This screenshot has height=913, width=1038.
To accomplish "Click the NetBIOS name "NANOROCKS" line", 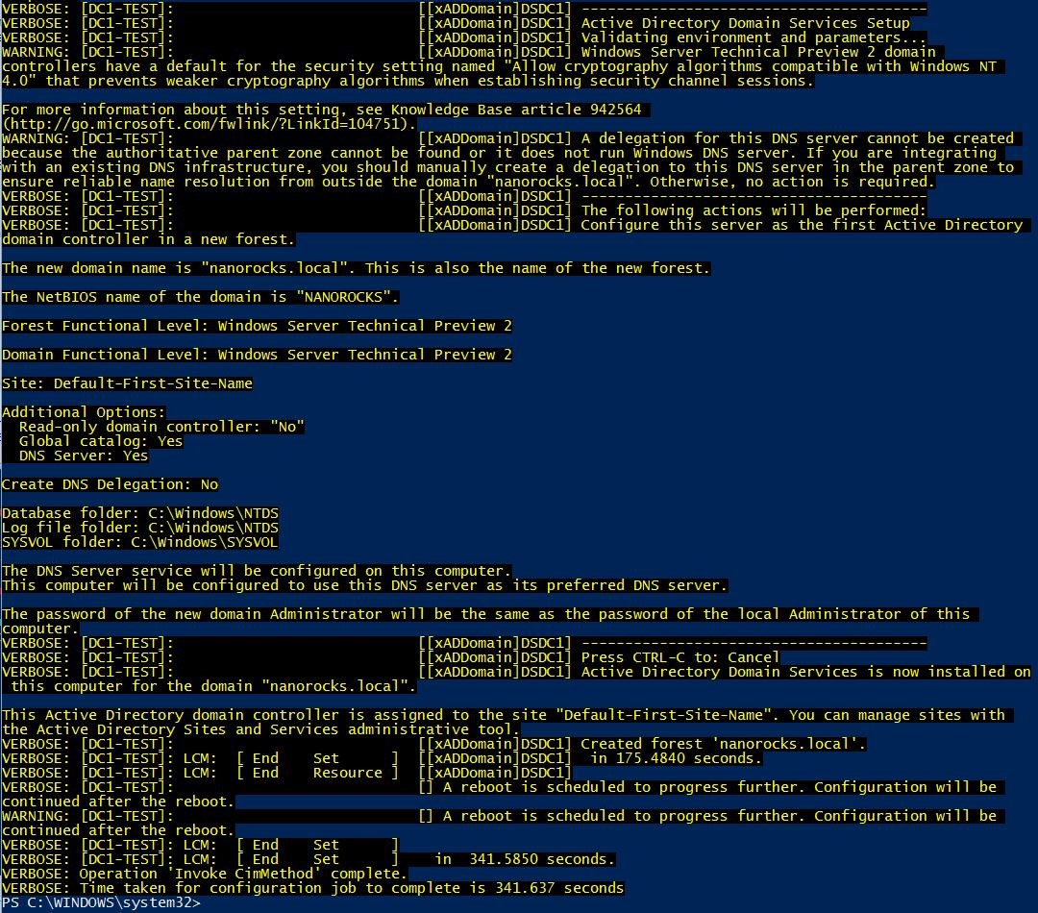I will (201, 297).
